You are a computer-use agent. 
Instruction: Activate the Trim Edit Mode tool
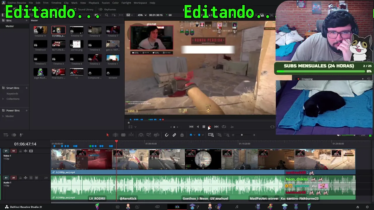[115, 135]
